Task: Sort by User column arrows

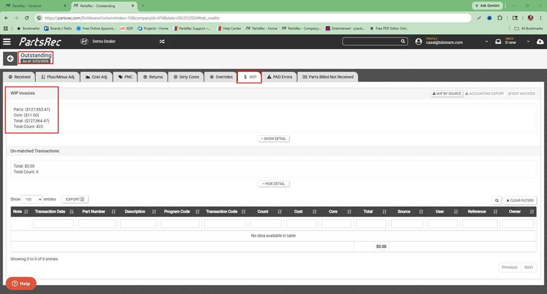Action: tap(456, 212)
